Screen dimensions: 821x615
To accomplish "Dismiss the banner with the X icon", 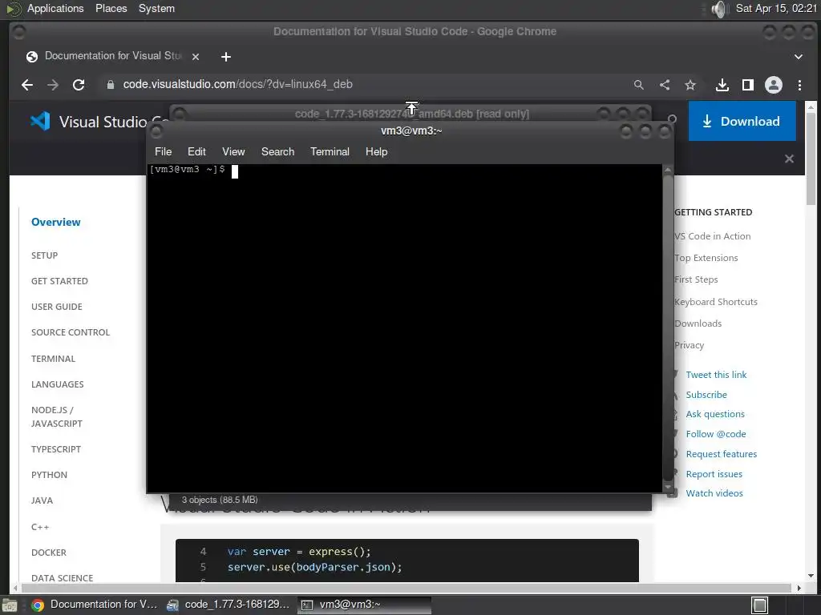I will click(789, 159).
